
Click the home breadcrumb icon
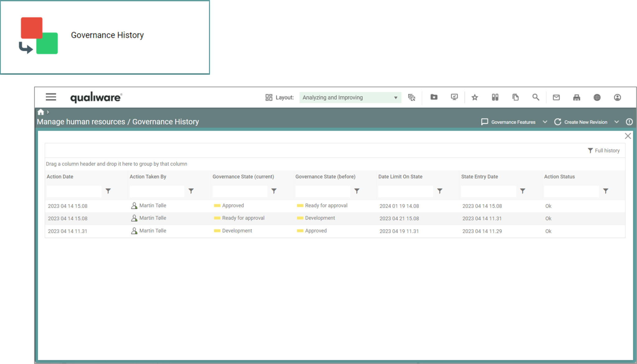(40, 112)
